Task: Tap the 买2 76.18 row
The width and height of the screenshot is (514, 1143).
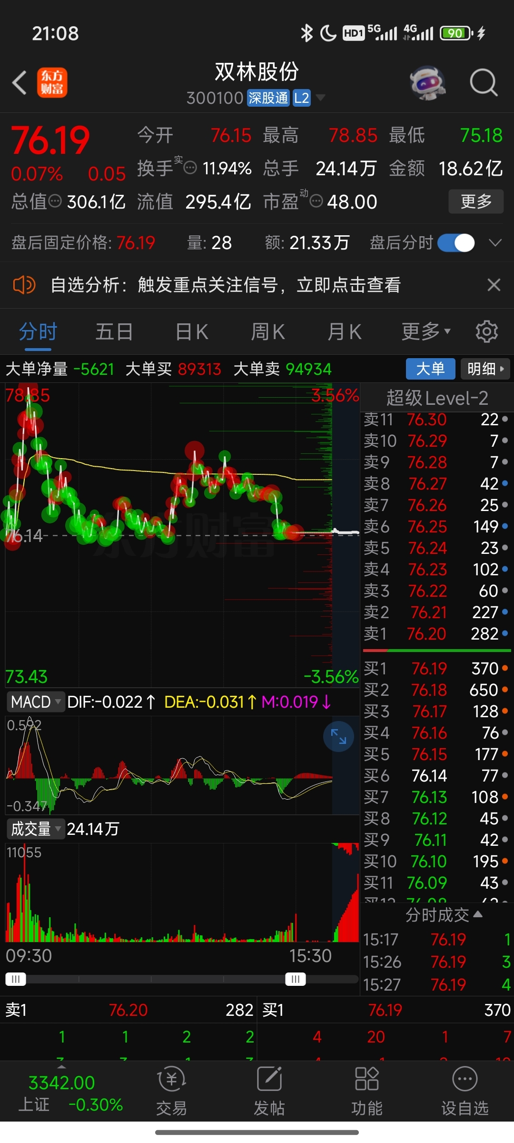Action: click(436, 690)
